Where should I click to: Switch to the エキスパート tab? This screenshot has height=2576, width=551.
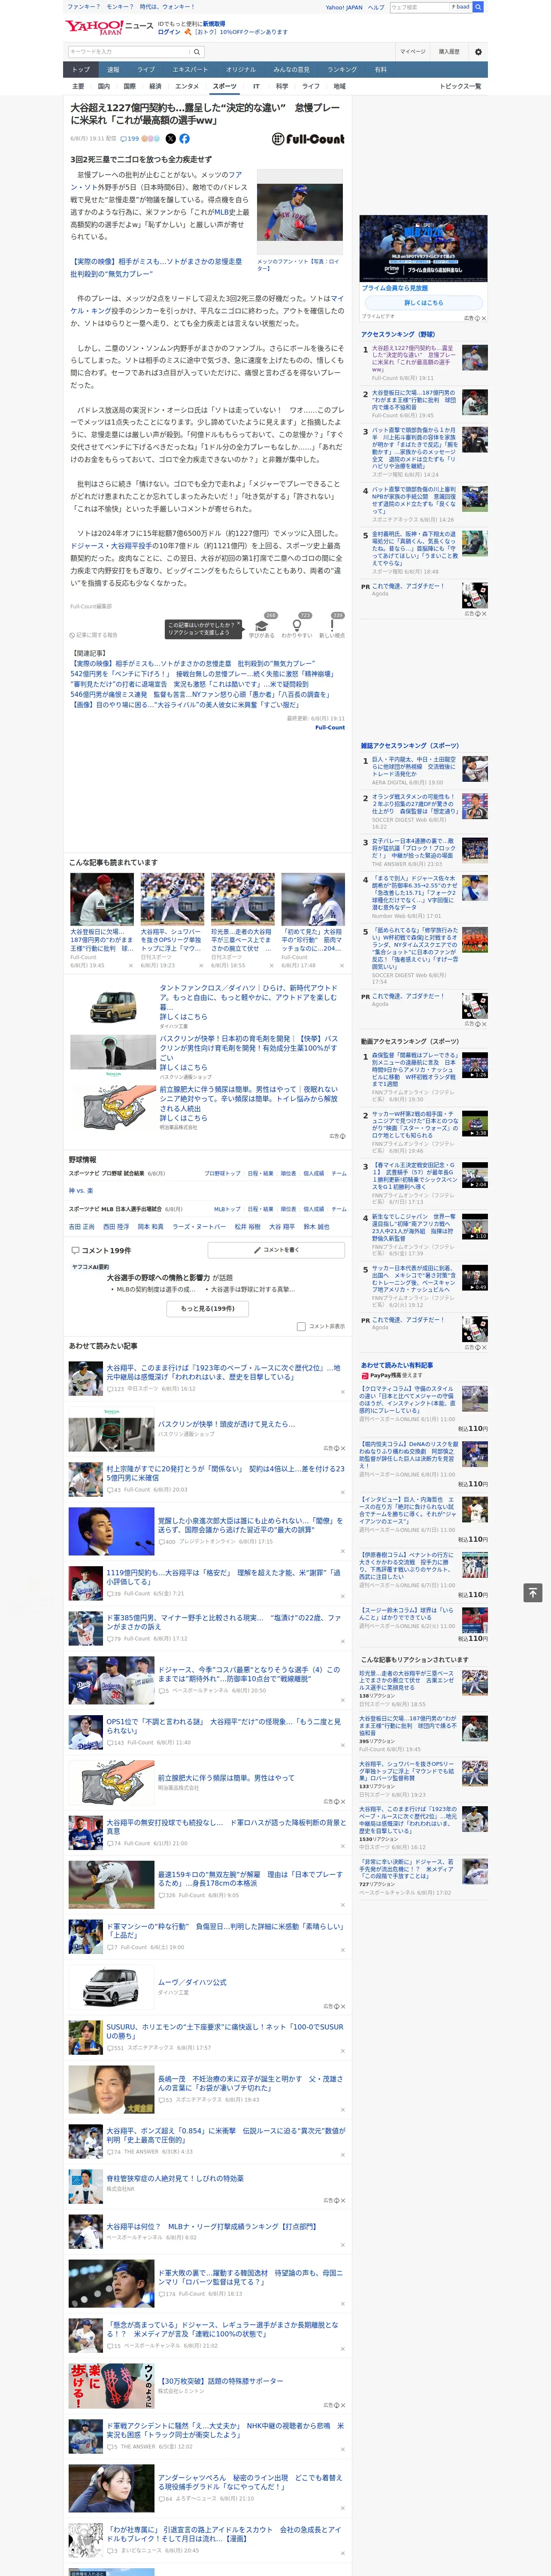190,70
